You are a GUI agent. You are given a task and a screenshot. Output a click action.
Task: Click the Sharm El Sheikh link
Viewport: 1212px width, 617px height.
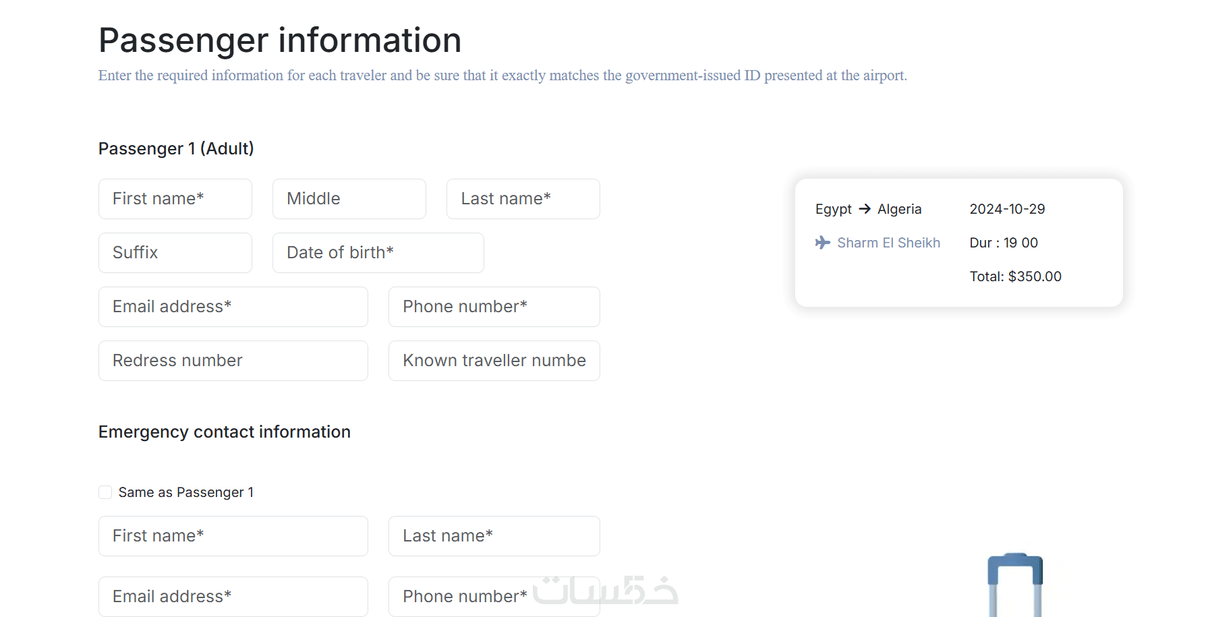click(x=888, y=243)
